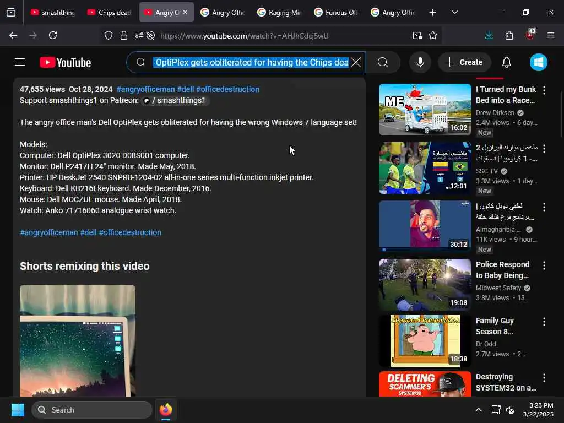Open the site permissions icon in address bar
564x423 pixels.
coord(139,35)
